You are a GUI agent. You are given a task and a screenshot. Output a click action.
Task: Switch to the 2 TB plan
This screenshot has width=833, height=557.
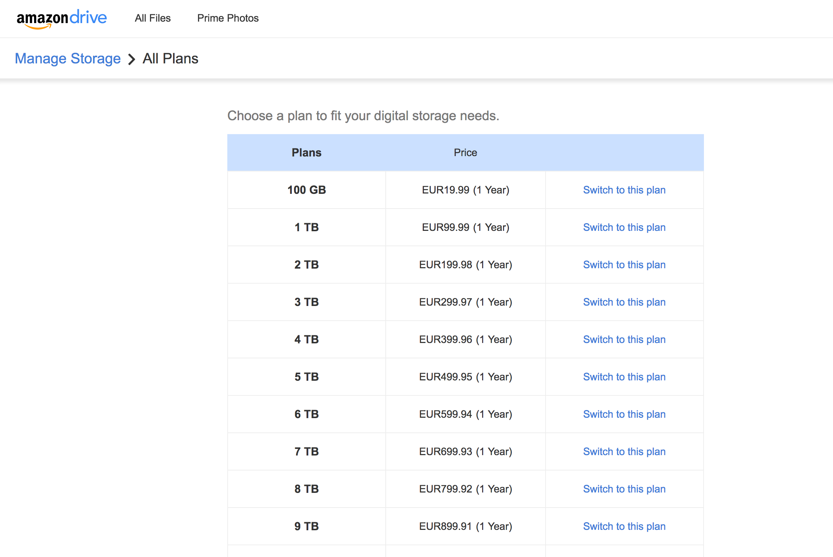624,265
